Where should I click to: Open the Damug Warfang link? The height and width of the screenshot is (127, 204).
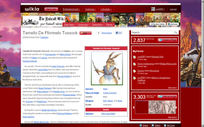pyautogui.click(x=64, y=114)
